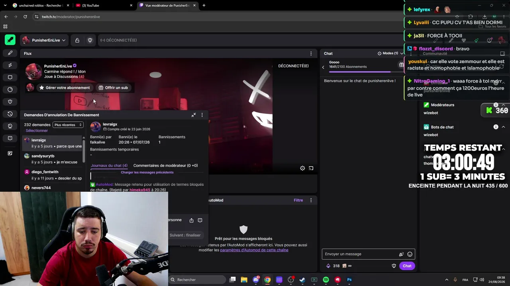510x286 pixels.
Task: Open the emote picker smiley icon
Action: 410,254
